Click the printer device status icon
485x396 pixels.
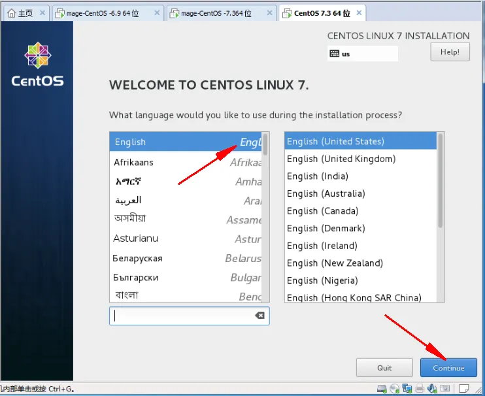pyautogui.click(x=420, y=388)
